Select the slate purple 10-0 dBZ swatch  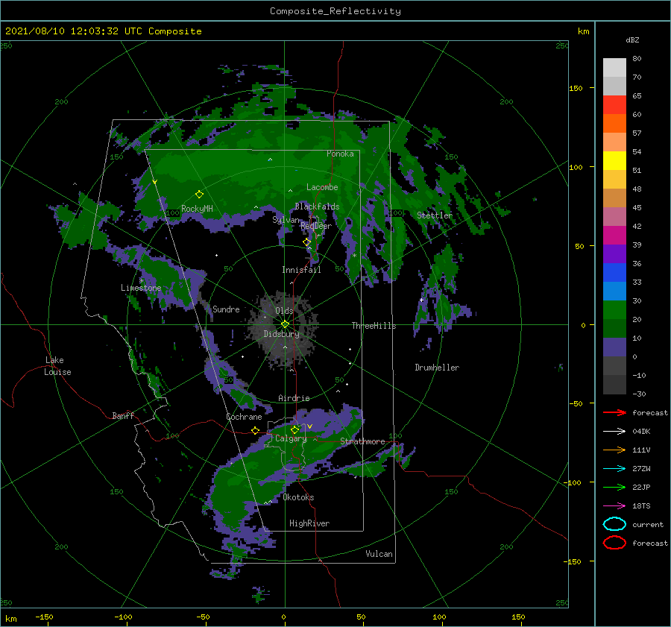pyautogui.click(x=614, y=347)
